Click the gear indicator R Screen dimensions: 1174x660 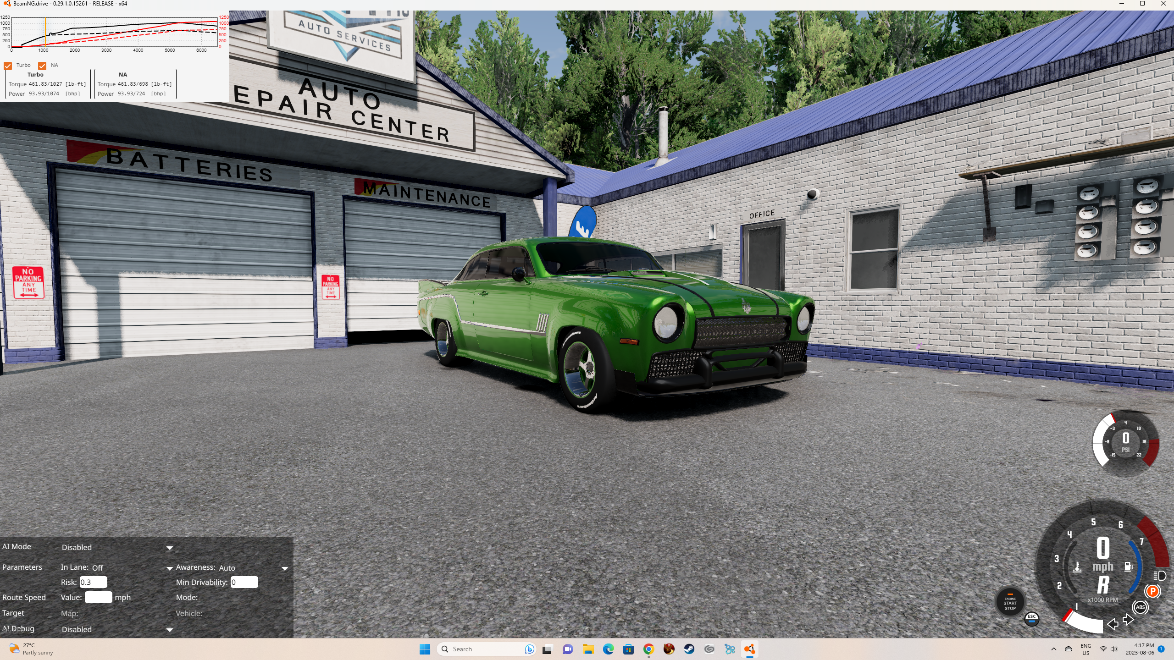(1103, 585)
